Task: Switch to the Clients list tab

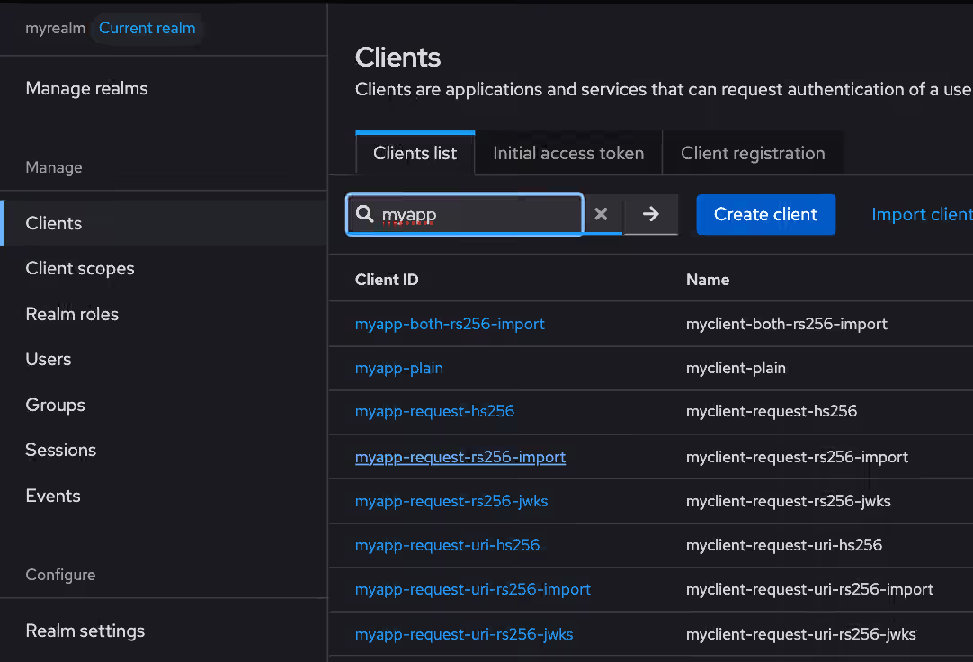Action: click(415, 153)
